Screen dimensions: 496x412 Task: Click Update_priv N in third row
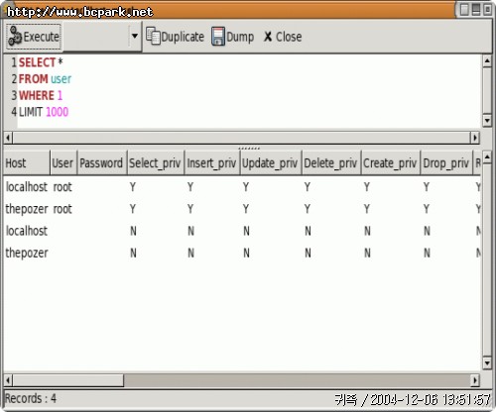point(246,231)
